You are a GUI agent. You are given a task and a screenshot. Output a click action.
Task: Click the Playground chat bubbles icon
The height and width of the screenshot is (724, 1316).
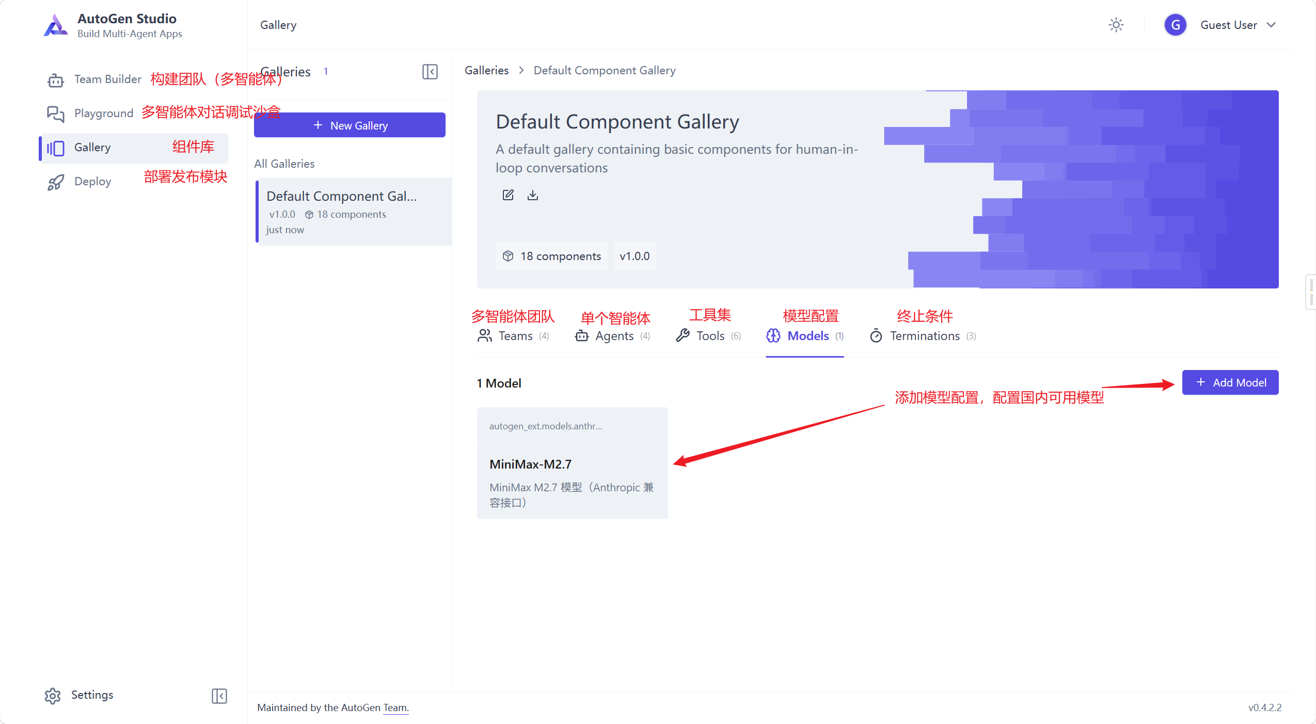point(56,114)
